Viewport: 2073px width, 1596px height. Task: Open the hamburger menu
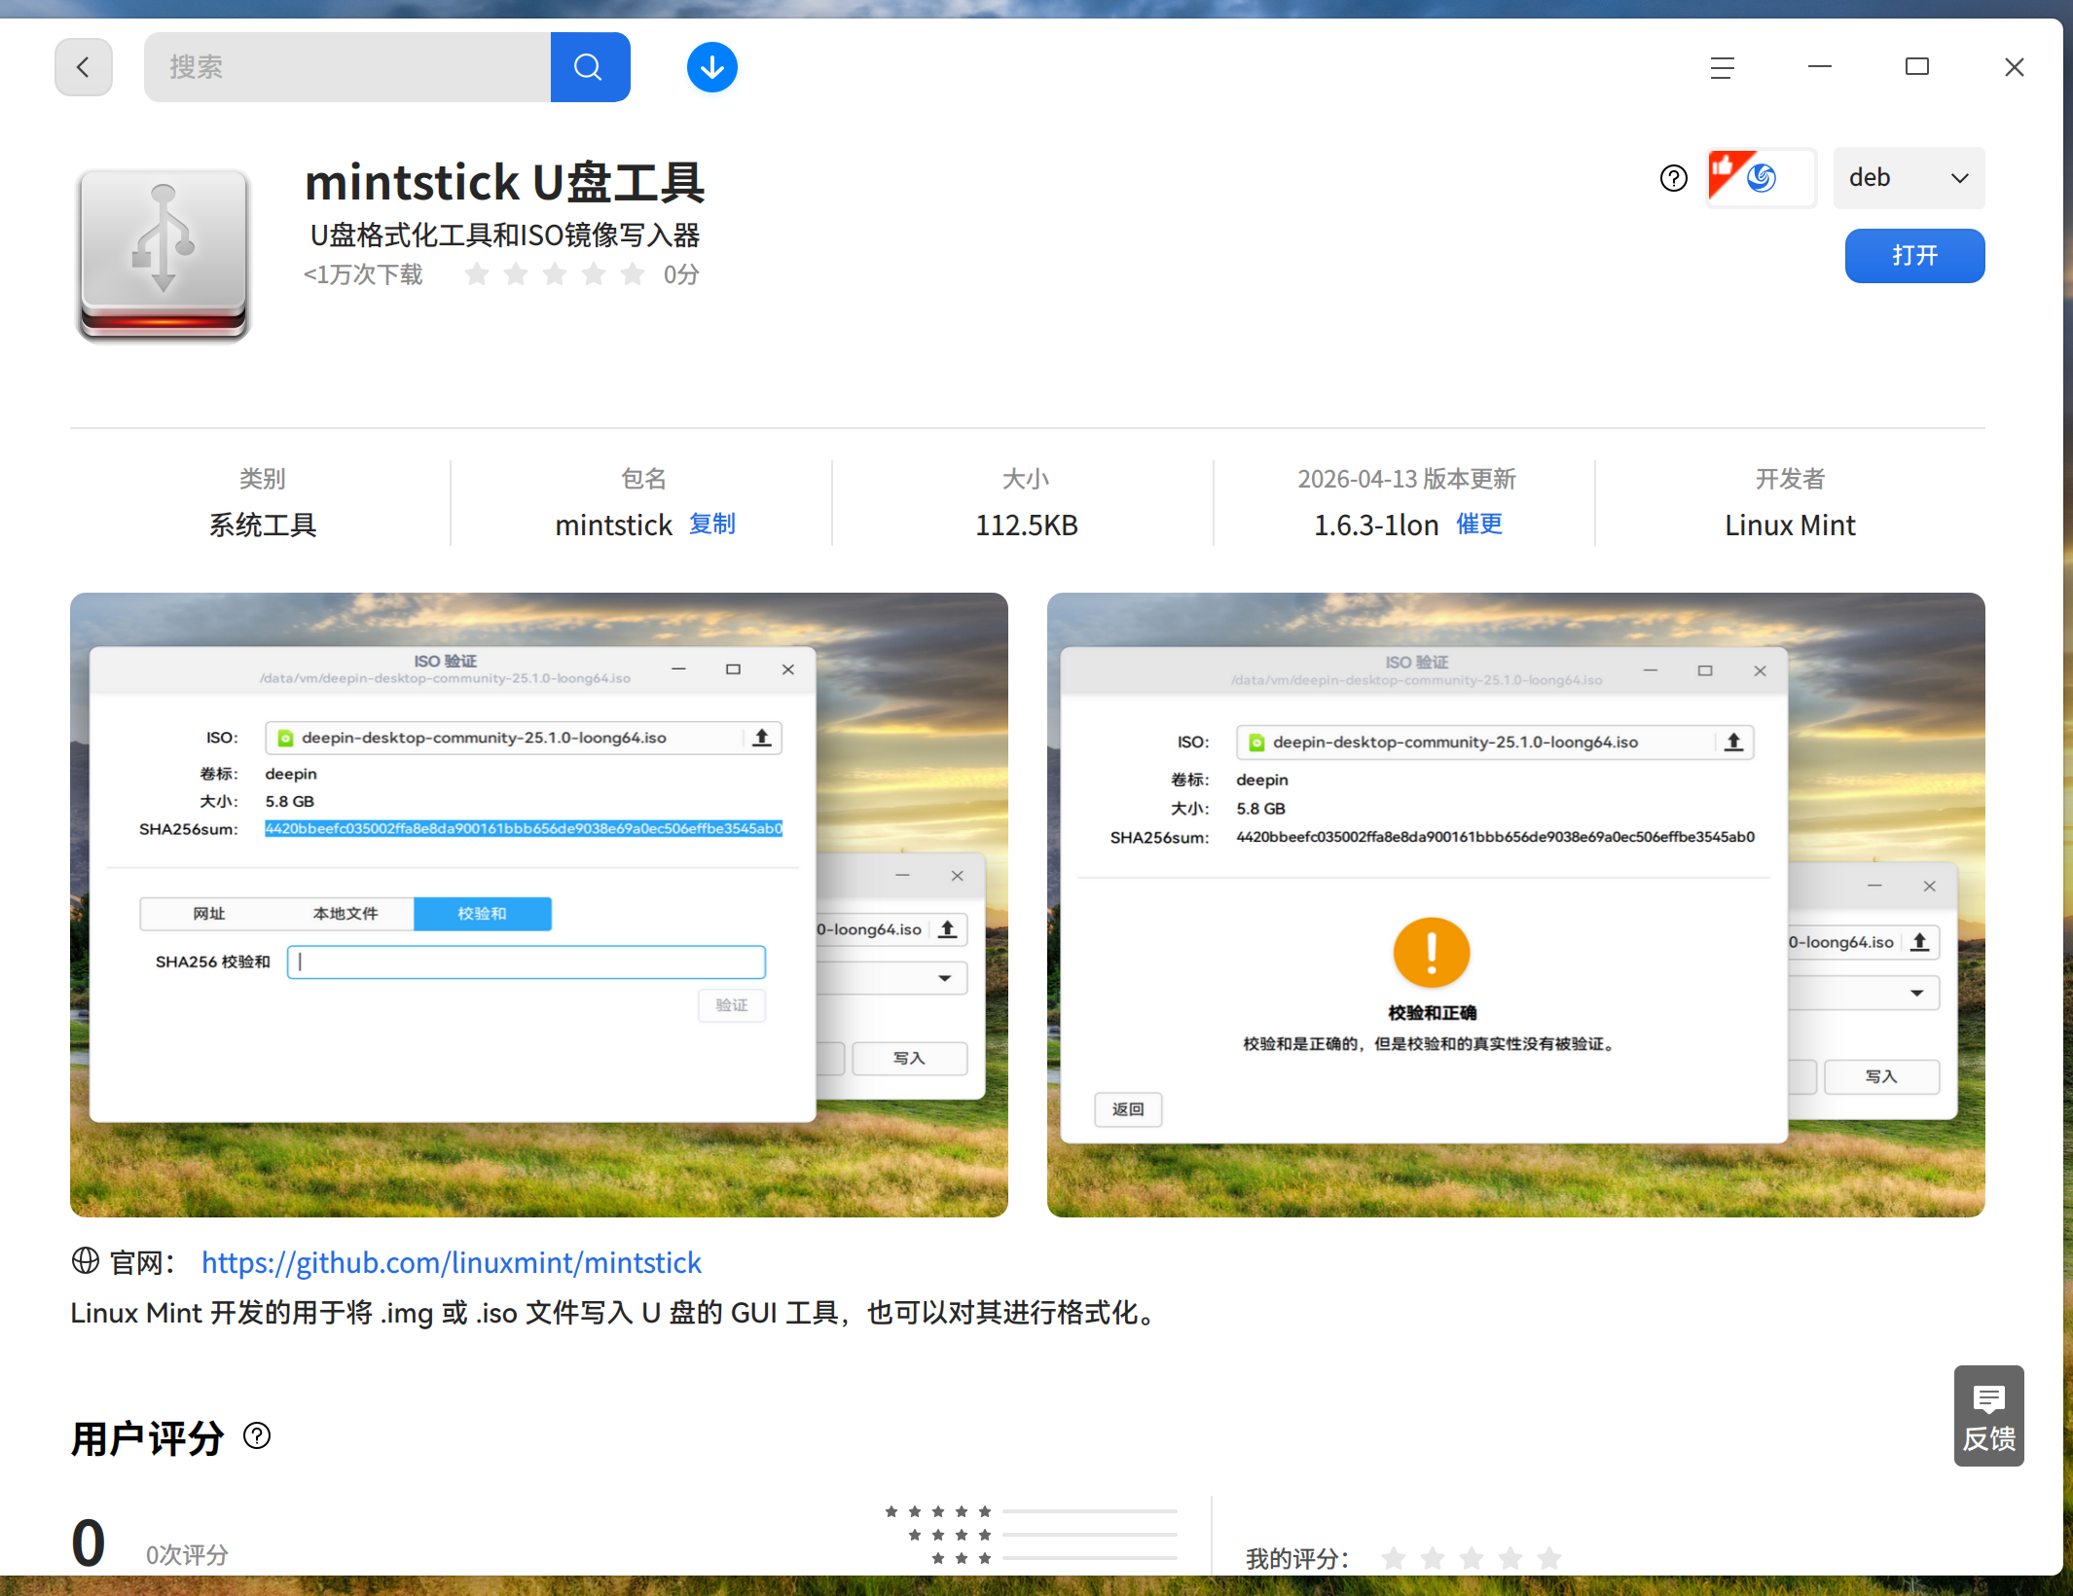[1723, 66]
